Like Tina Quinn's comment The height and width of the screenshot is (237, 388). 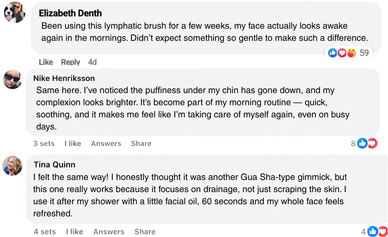point(74,232)
